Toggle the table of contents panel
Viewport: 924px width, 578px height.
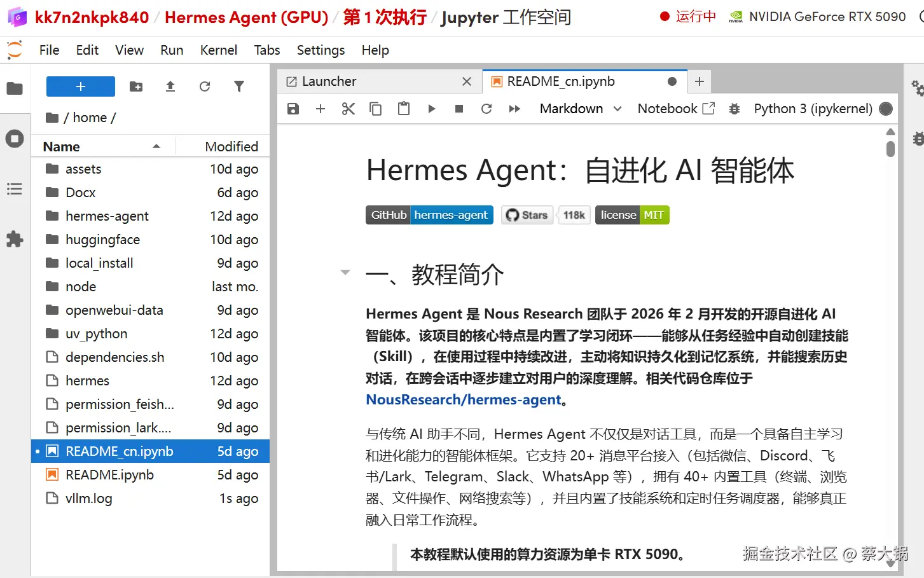pyautogui.click(x=15, y=189)
